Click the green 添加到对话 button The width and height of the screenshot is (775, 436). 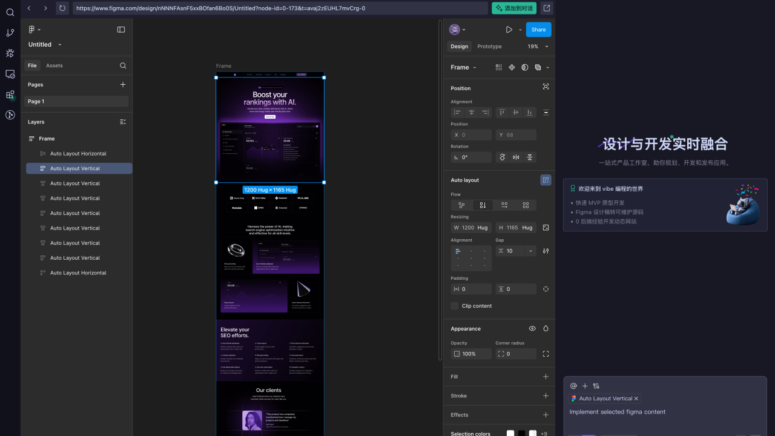point(514,8)
